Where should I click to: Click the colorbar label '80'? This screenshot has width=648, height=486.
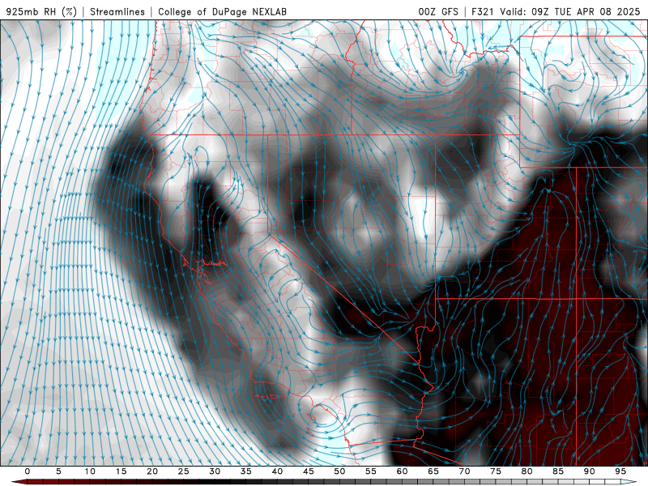[527, 471]
